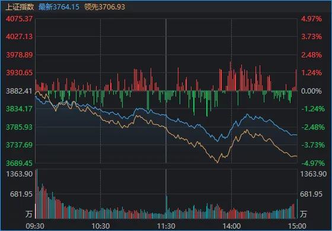
Task: Select the 领先3706.93 leading index value
Action: (x=104, y=7)
